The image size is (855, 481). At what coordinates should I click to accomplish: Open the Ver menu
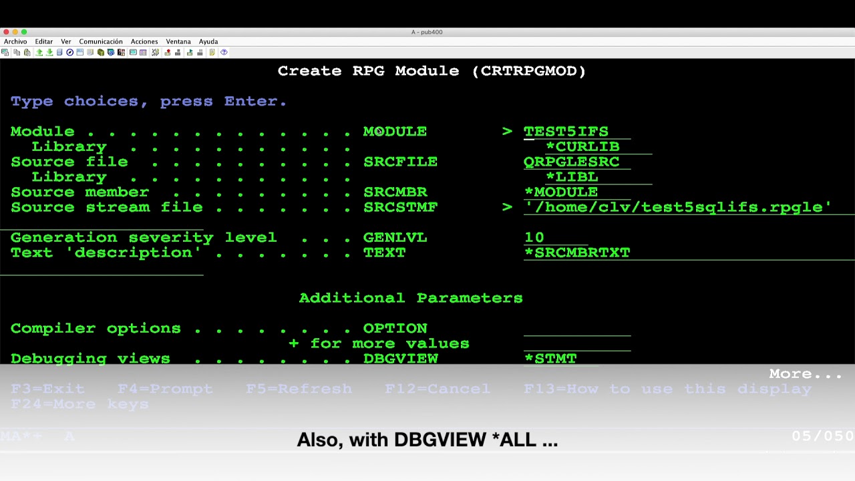[x=65, y=41]
